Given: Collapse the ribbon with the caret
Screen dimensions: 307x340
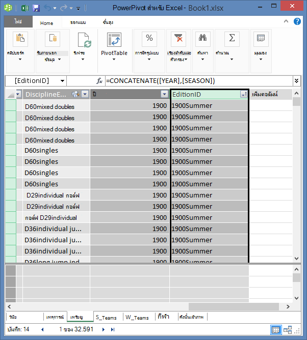Looking at the screenshot, I should 286,21.
